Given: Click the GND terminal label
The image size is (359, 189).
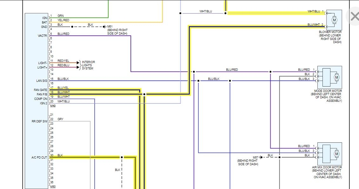Looking at the screenshot, I should [44, 27].
